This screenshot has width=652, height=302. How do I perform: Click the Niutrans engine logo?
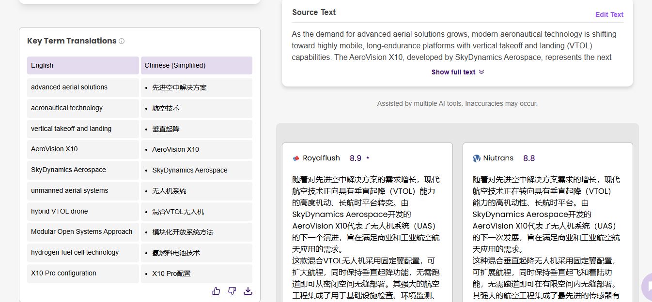477,158
